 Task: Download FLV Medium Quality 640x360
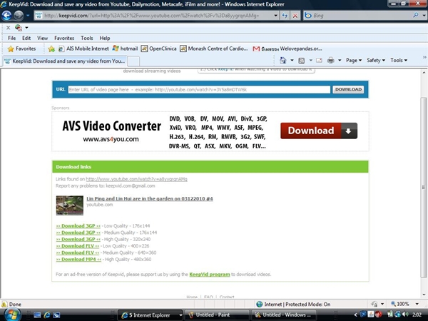[x=78, y=253]
